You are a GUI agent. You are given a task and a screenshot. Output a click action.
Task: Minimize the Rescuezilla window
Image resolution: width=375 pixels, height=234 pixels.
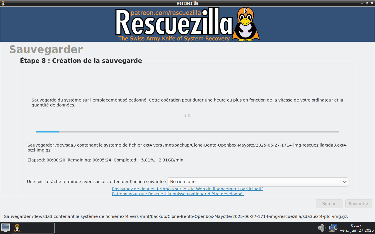click(362, 3)
